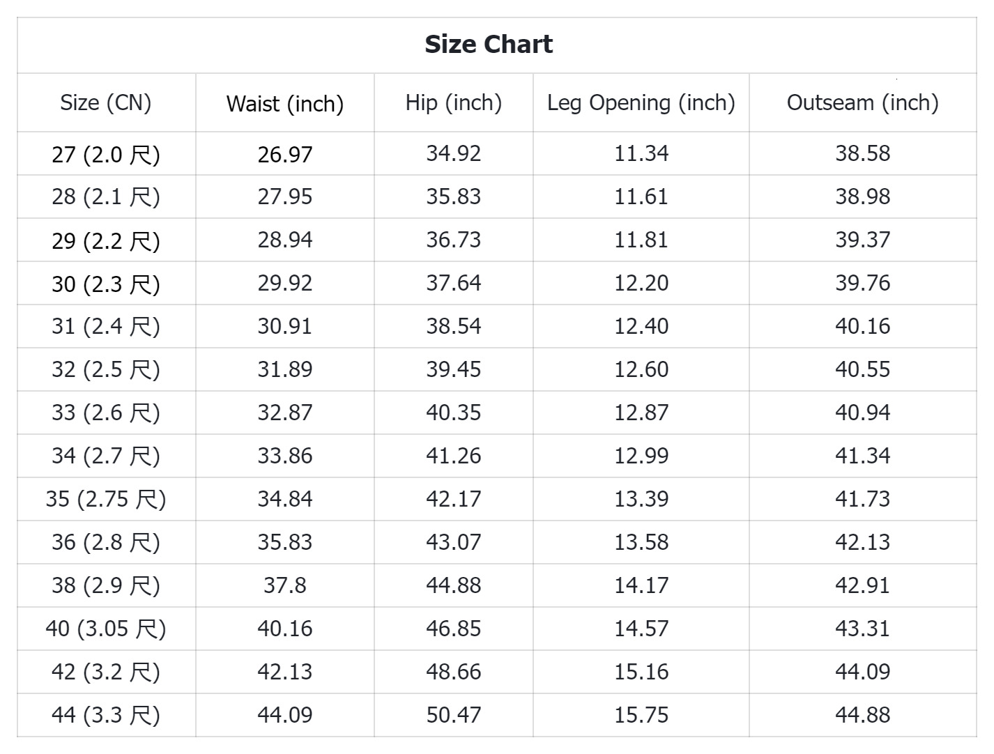Select the Hip (inch) column header
Viewport: 994px width, 754px height.
[x=454, y=103]
